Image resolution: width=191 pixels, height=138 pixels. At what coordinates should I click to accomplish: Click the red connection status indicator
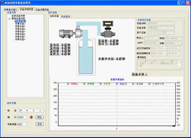pyautogui.click(x=31, y=117)
